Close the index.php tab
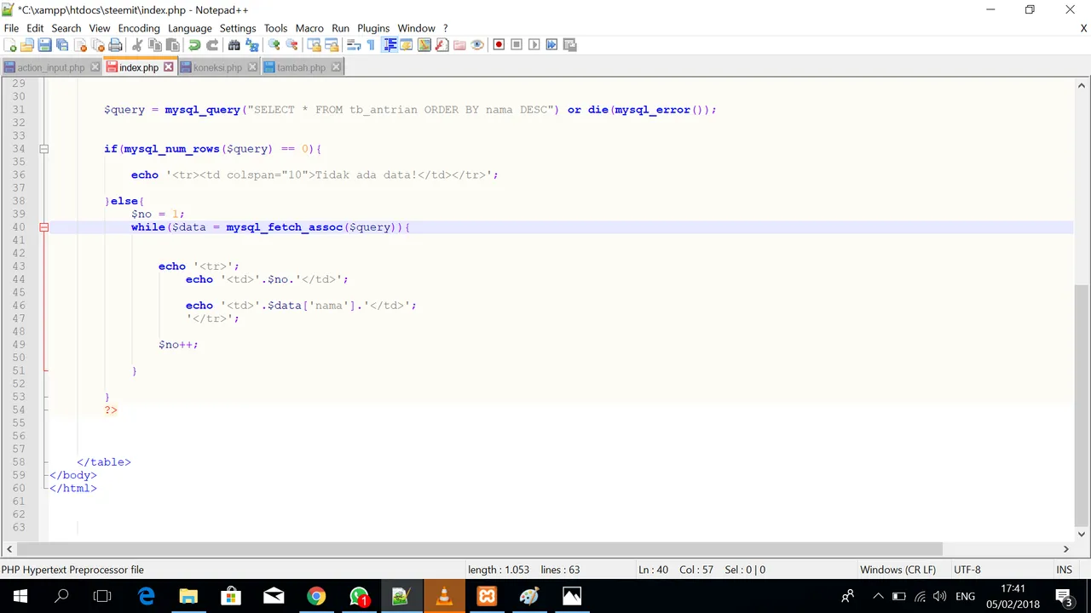The width and height of the screenshot is (1091, 613). (168, 66)
